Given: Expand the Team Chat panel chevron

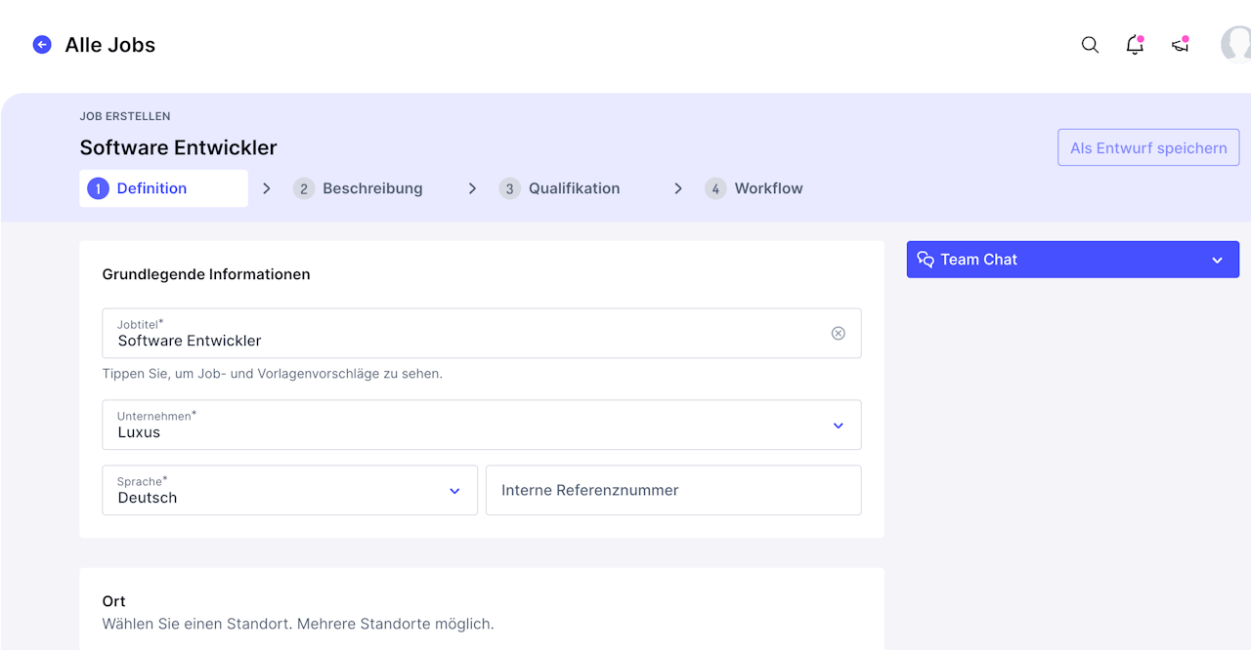Looking at the screenshot, I should pyautogui.click(x=1217, y=261).
